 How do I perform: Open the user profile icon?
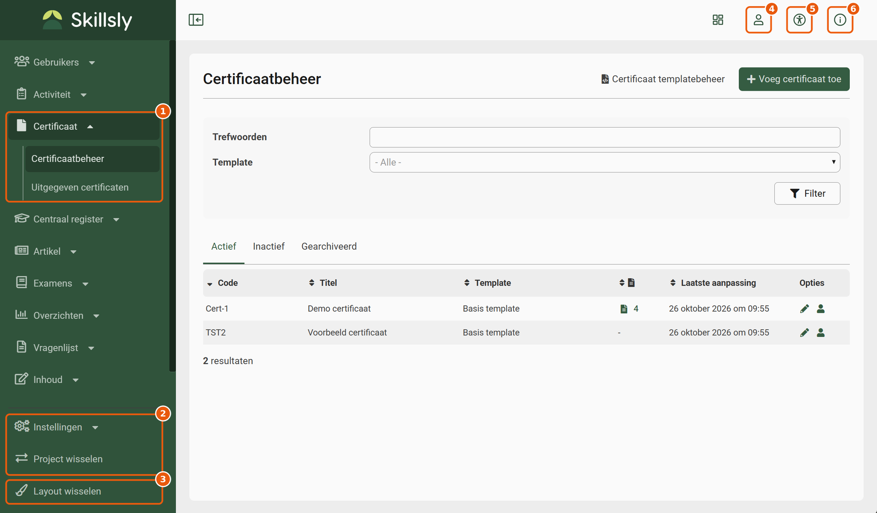[758, 20]
